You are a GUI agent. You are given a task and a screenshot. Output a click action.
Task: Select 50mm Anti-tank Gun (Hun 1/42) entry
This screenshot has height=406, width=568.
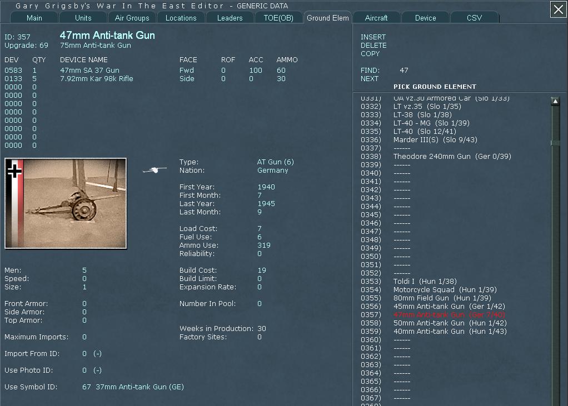450,323
